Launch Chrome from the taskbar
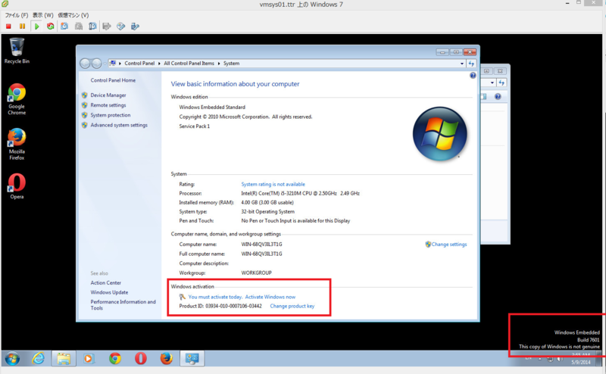606x374 pixels. (x=115, y=359)
